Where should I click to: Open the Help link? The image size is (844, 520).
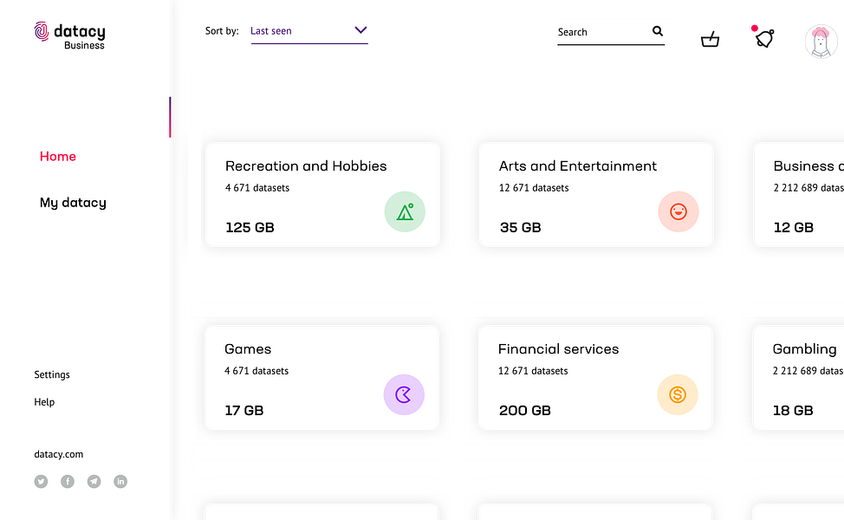pos(44,402)
